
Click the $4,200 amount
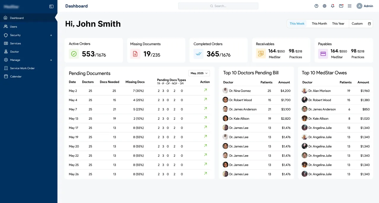tap(285, 91)
